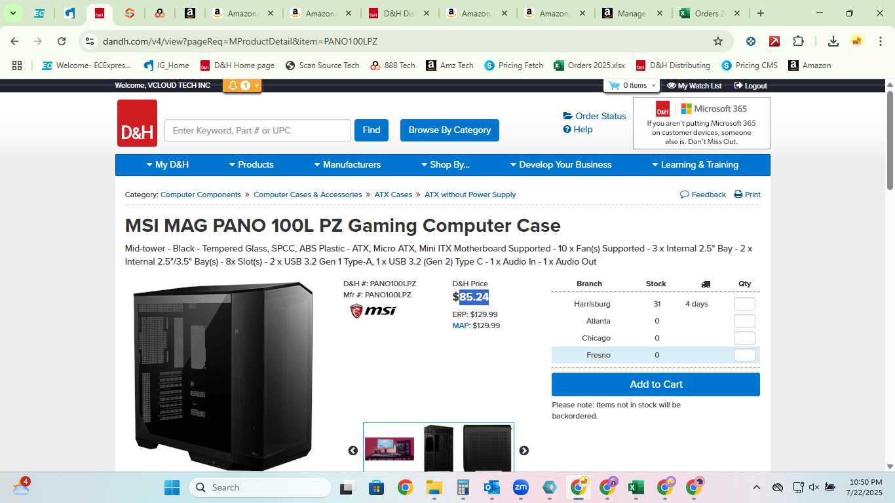This screenshot has height=503, width=895.
Task: Click the Find button
Action: point(371,130)
